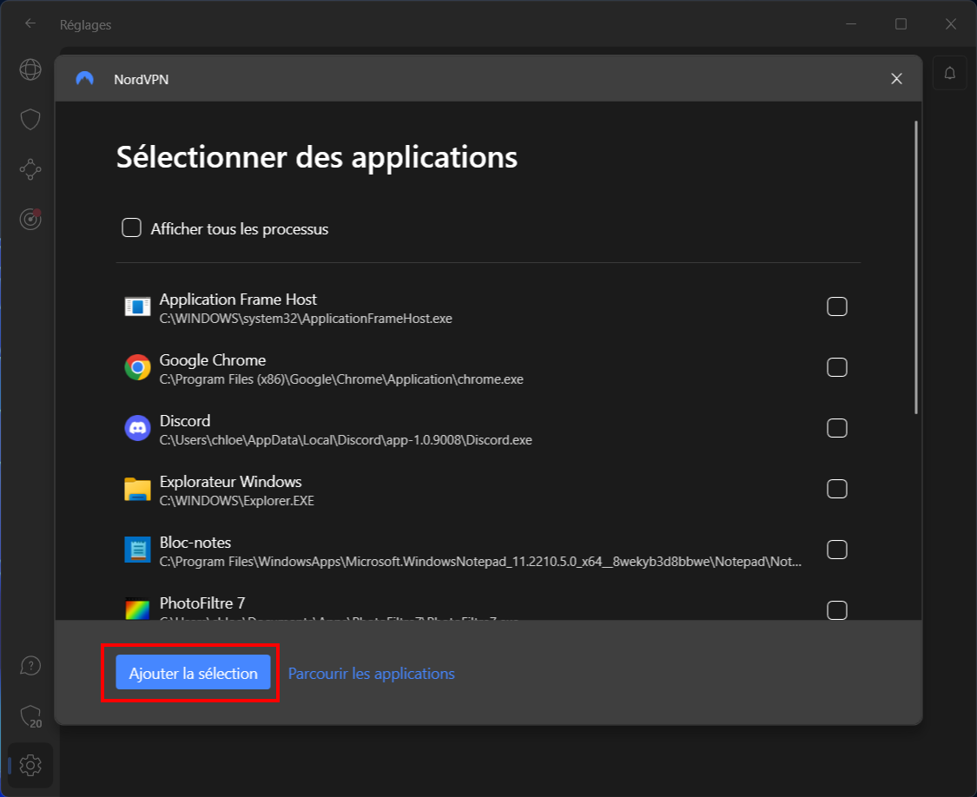The image size is (977, 797).
Task: Open the settings gear in the sidebar
Action: tap(30, 765)
